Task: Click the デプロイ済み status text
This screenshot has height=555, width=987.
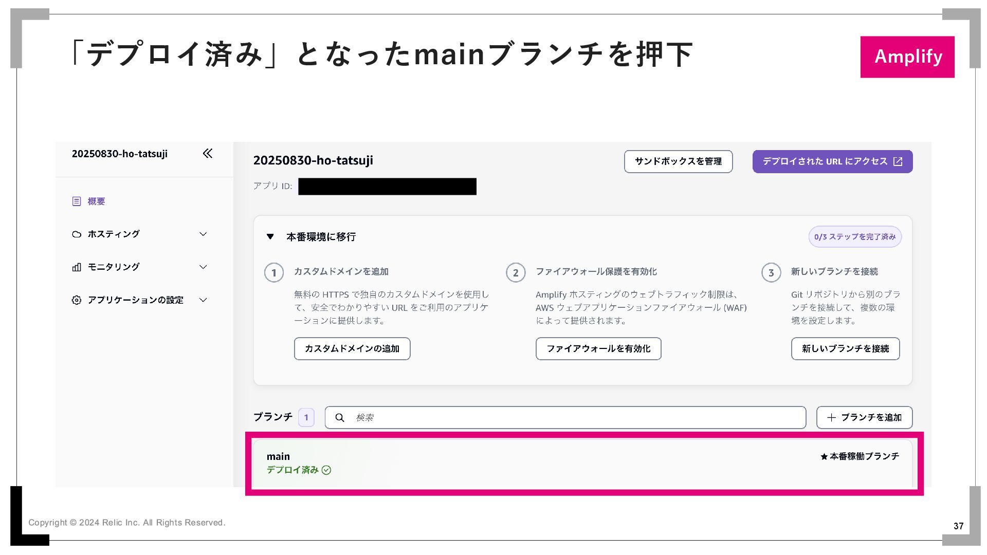Action: tap(293, 470)
